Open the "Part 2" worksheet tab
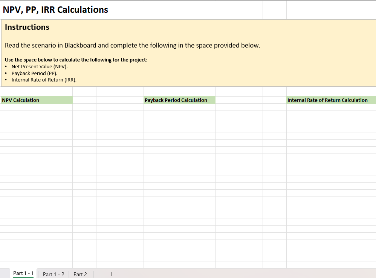Viewport: 376px width, 278px height. (x=80, y=274)
